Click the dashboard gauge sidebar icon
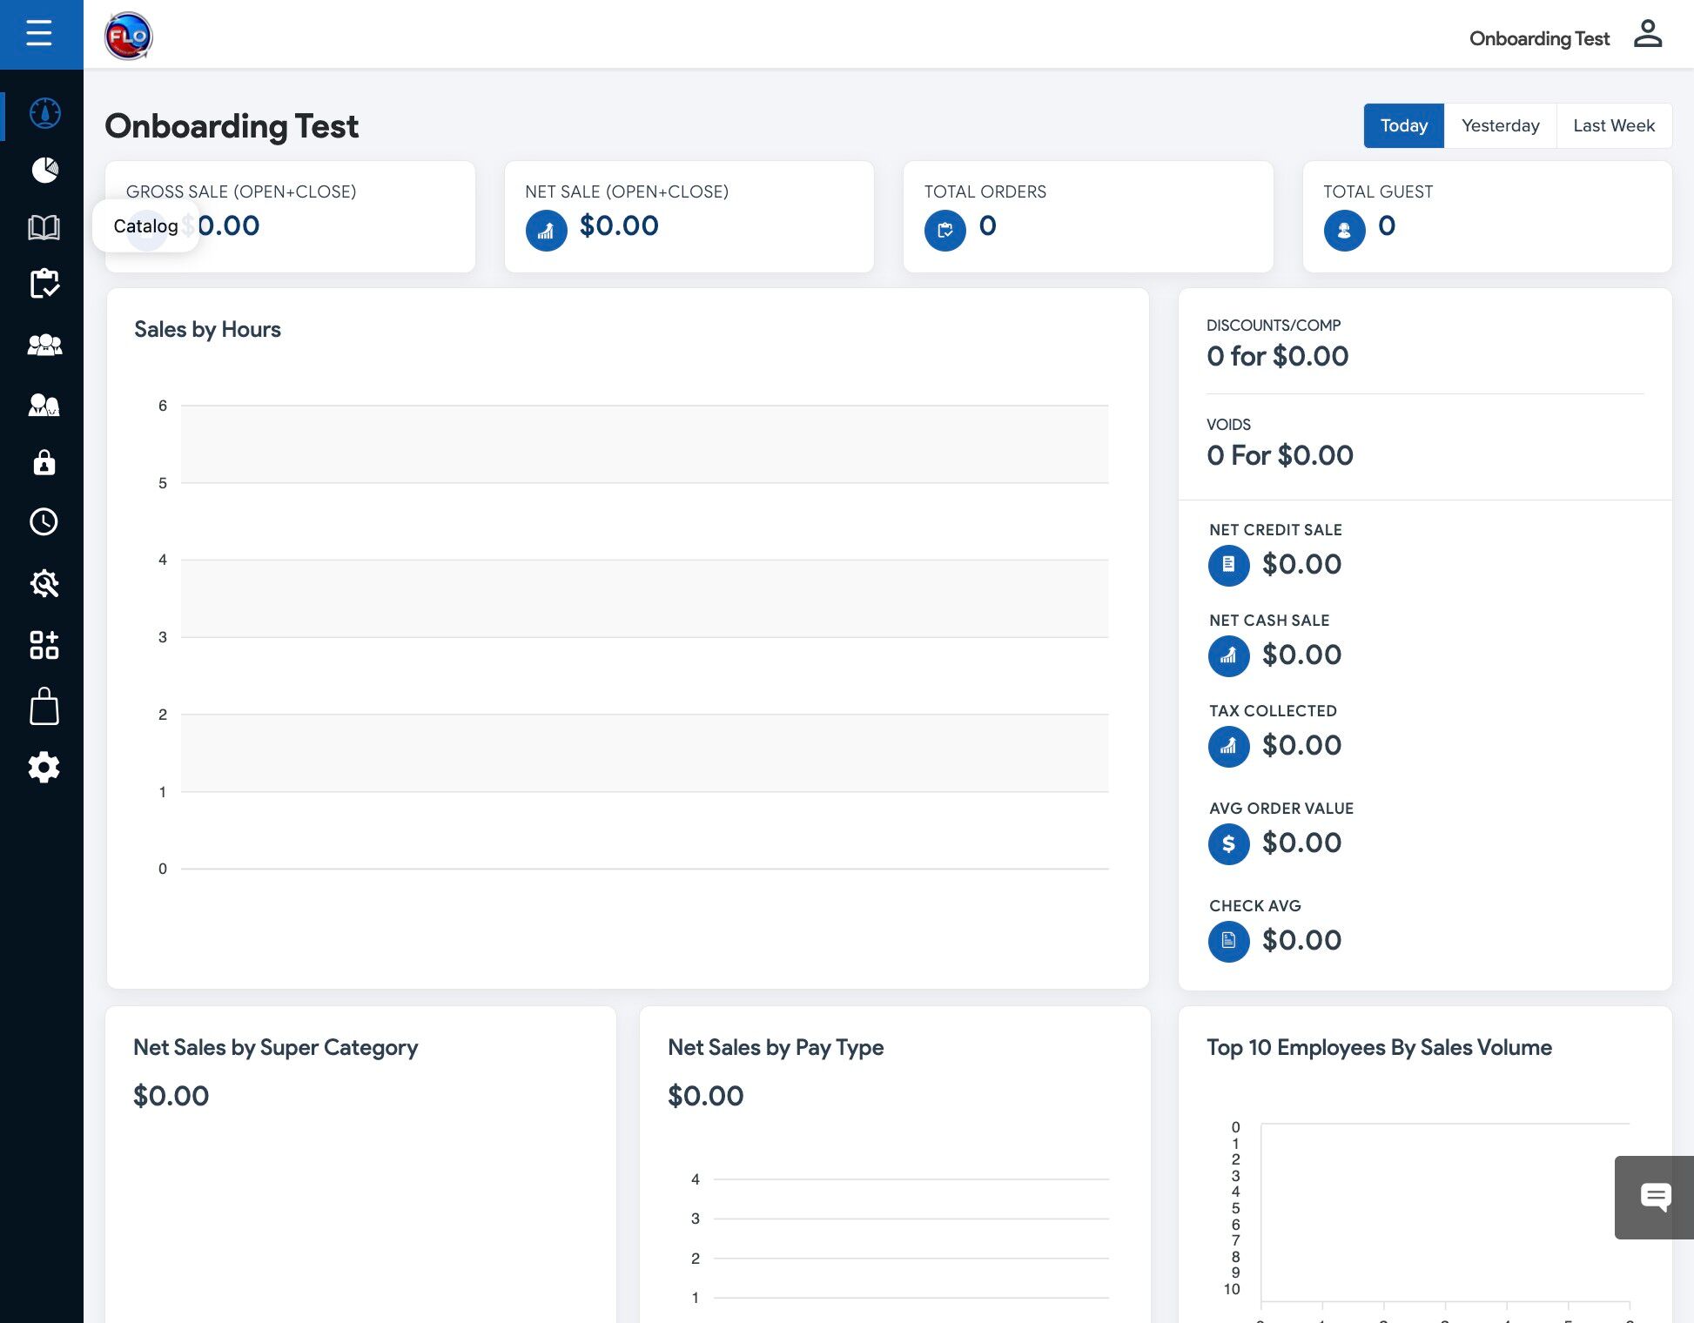This screenshot has width=1694, height=1323. (x=44, y=113)
